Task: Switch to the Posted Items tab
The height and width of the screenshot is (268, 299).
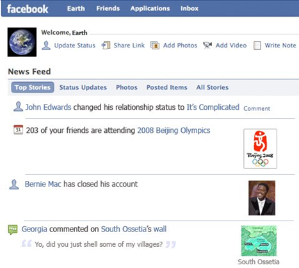Action: click(x=166, y=87)
